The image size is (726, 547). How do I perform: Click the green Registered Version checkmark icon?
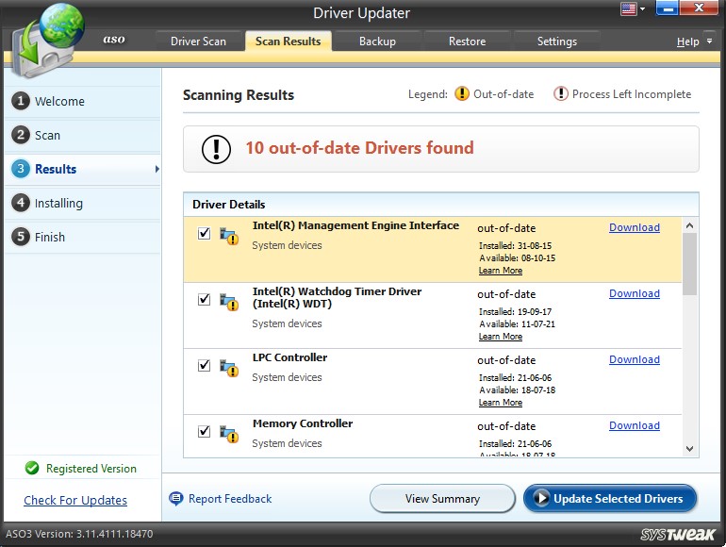(32, 469)
